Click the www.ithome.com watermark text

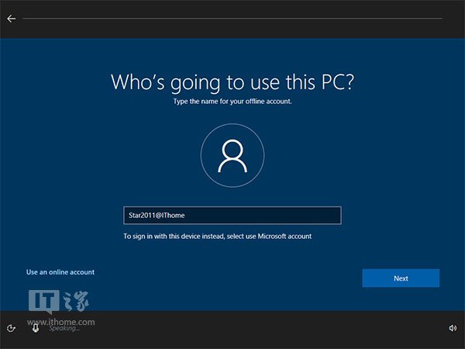61,321
